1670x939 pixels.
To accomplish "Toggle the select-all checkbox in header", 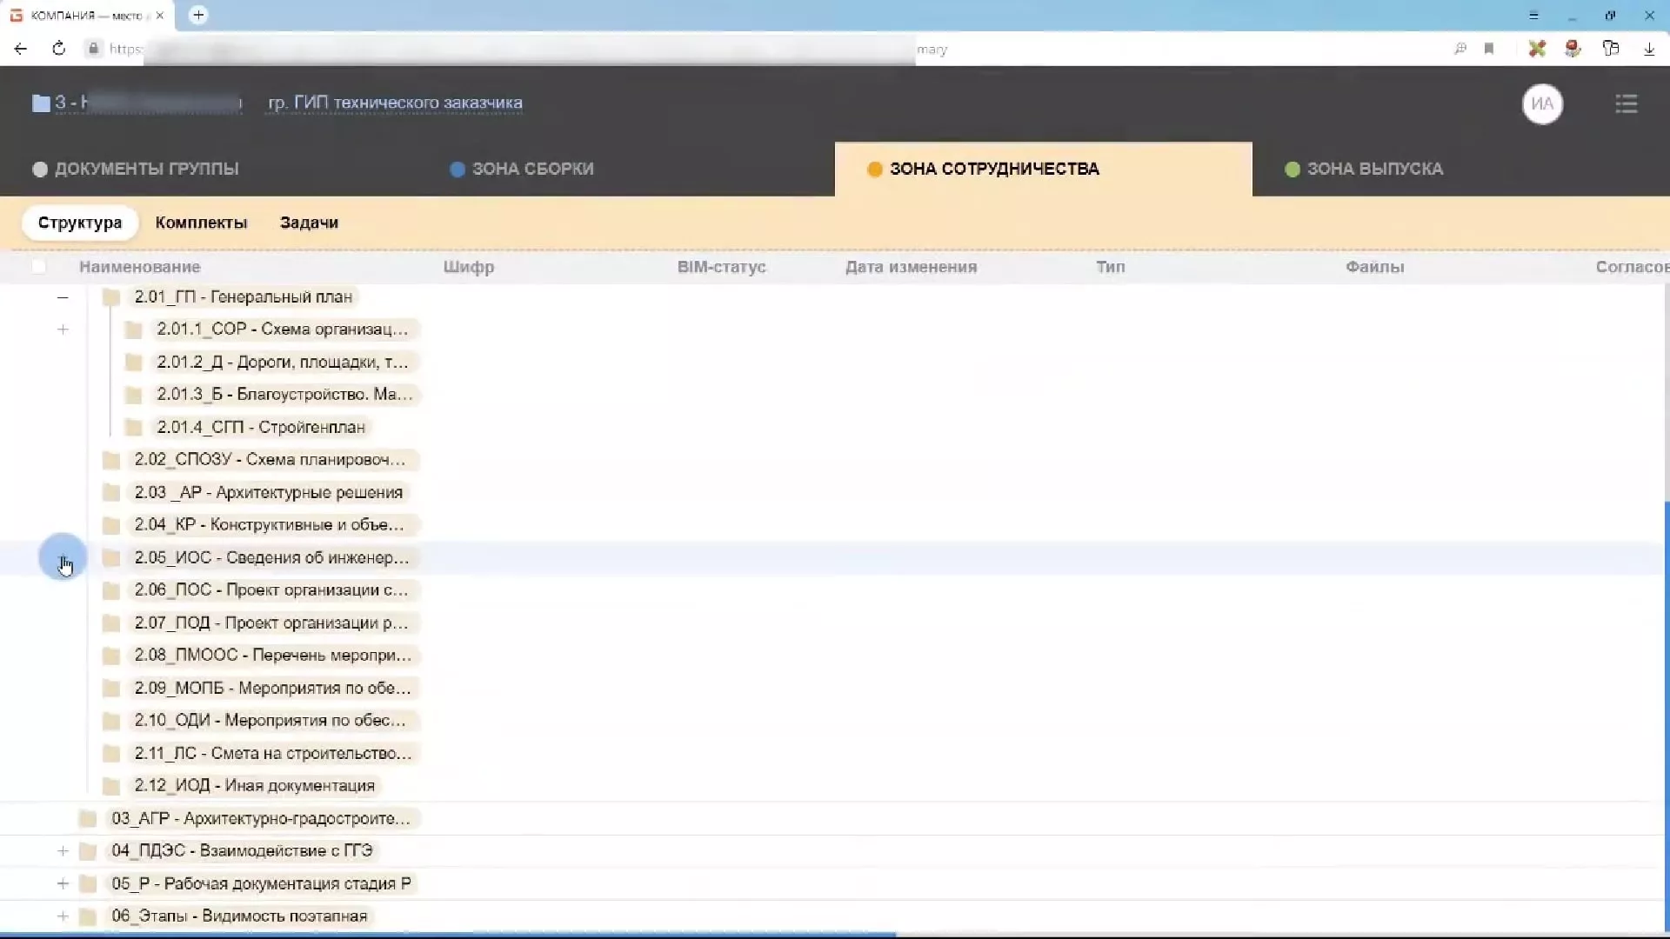I will 38,267.
